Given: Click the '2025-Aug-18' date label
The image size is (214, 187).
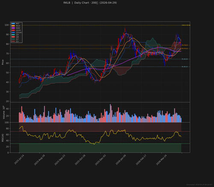Looking at the screenshot, I should point(39,160).
